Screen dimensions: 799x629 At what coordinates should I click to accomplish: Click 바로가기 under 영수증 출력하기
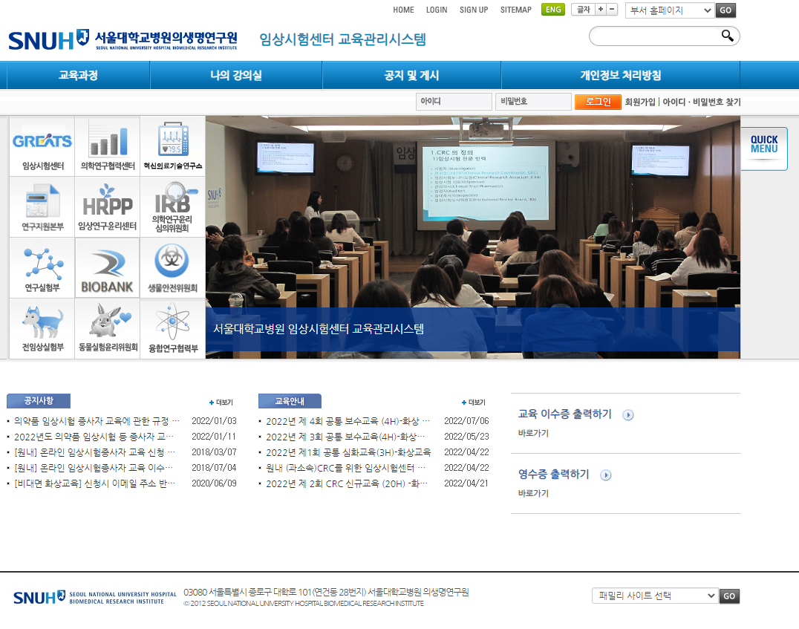pos(533,493)
